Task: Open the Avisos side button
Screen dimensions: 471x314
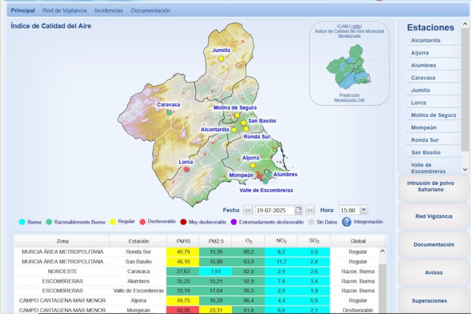Action: tap(433, 273)
